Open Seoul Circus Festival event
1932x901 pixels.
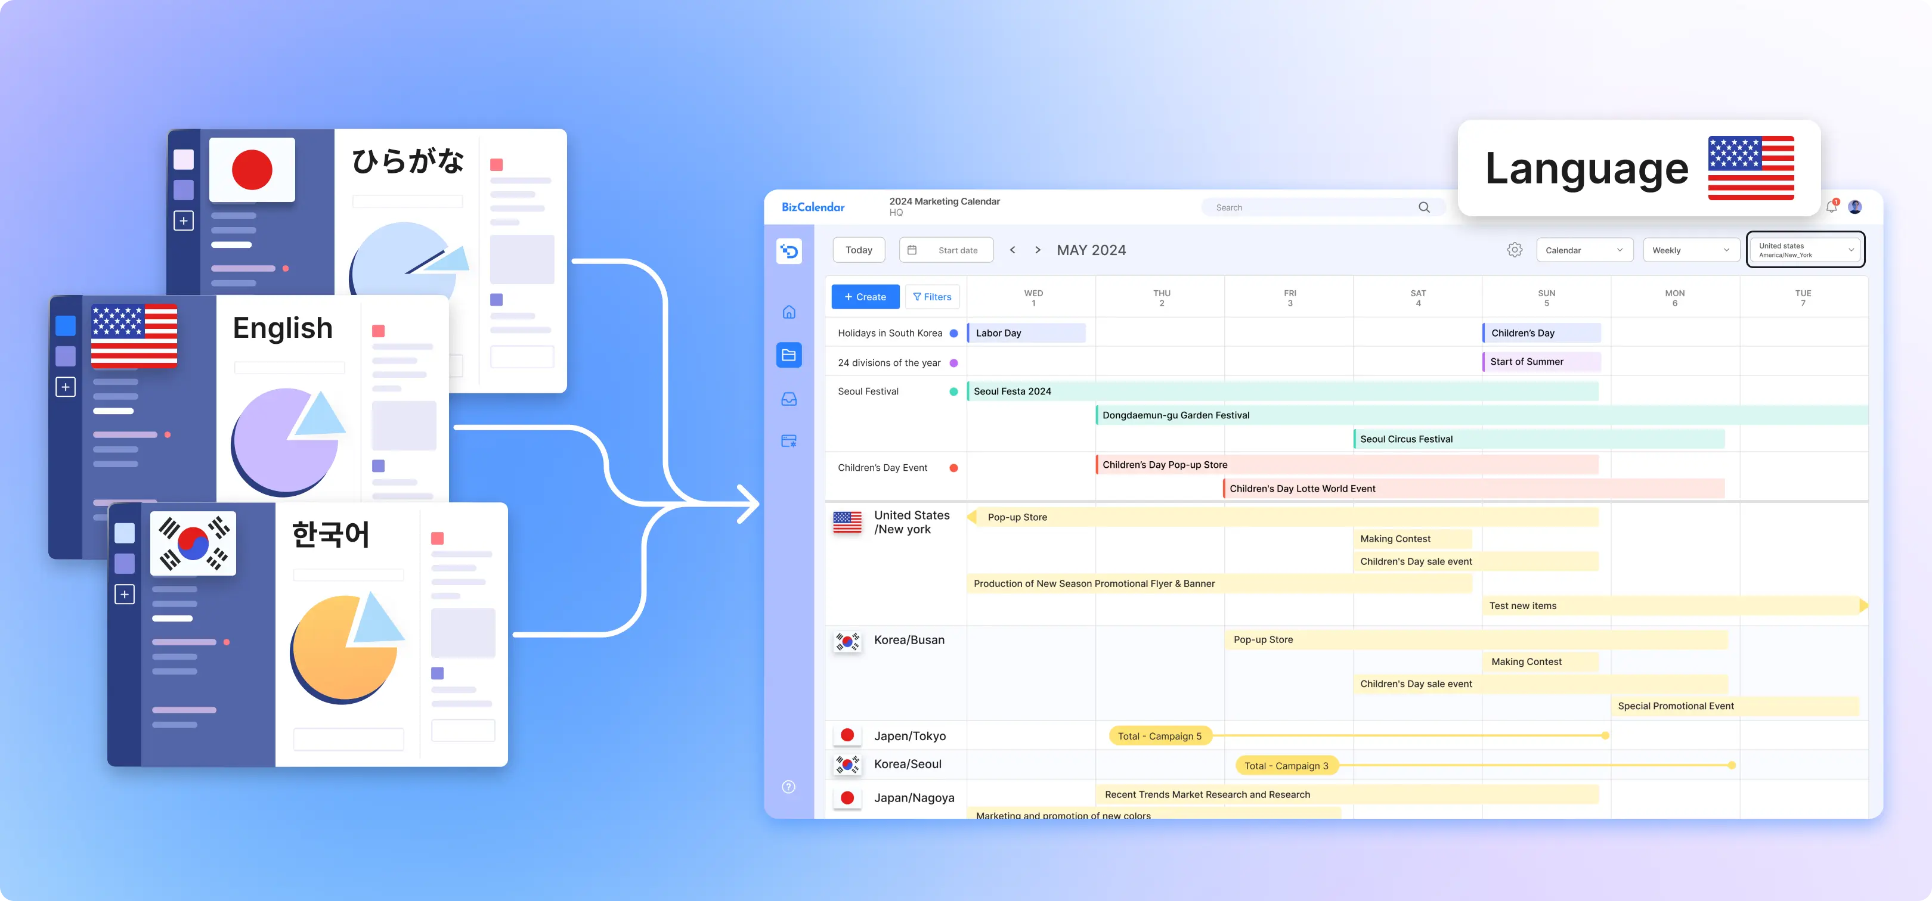(x=1538, y=439)
